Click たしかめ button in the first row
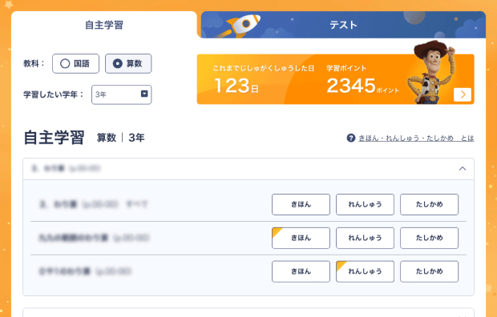The width and height of the screenshot is (497, 317). point(429,205)
